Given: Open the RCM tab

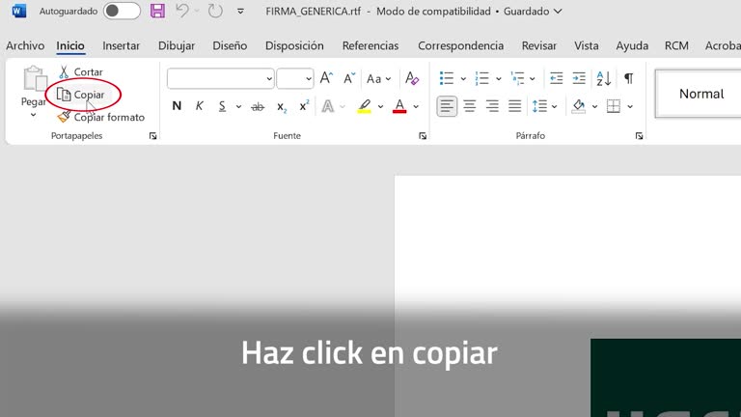Looking at the screenshot, I should (676, 46).
